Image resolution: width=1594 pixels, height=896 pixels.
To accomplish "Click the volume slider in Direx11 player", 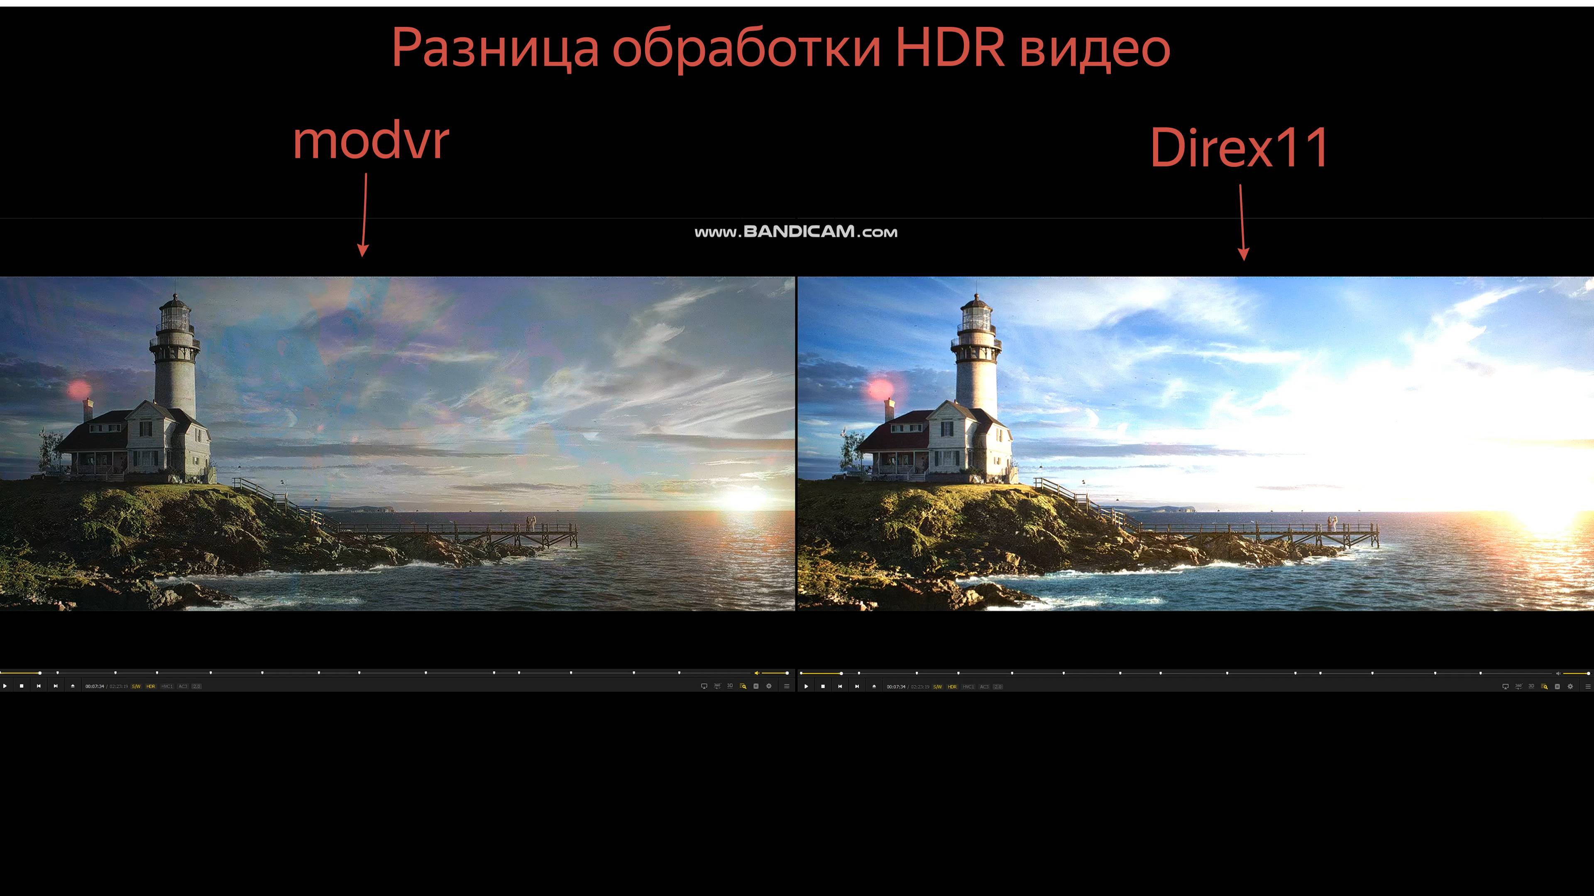I will (x=1577, y=674).
